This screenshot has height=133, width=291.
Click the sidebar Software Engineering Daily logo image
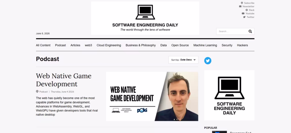[229, 95]
